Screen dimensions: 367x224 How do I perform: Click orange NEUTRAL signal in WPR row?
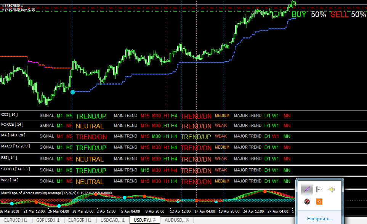coord(90,182)
